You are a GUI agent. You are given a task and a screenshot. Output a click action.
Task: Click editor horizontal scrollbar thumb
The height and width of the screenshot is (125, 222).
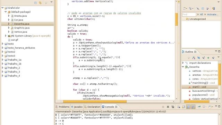tap(95, 101)
